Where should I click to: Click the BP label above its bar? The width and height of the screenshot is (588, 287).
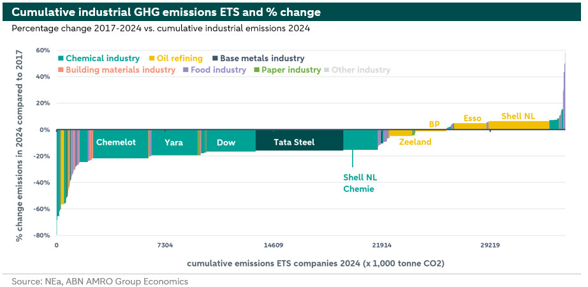click(434, 124)
